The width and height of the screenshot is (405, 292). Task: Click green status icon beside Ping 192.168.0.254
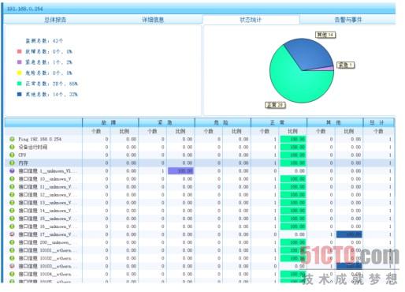tap(12, 139)
